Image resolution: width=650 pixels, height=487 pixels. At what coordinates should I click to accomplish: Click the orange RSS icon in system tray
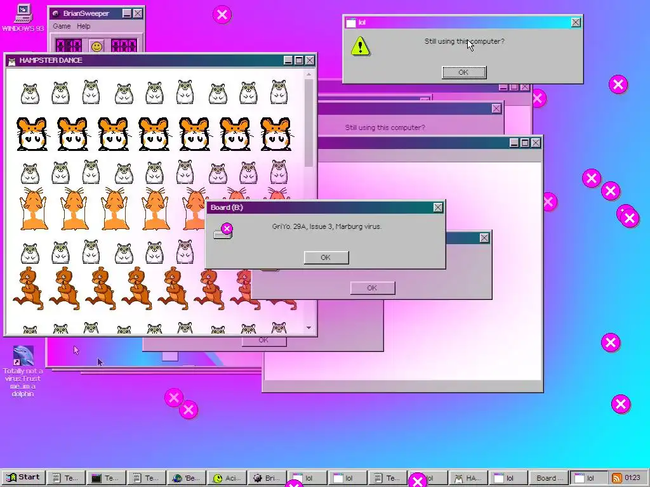[617, 478]
